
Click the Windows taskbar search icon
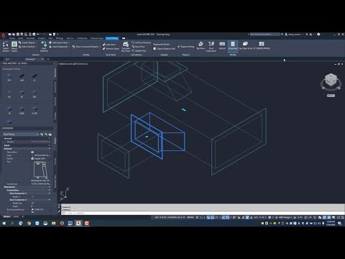click(x=12, y=223)
